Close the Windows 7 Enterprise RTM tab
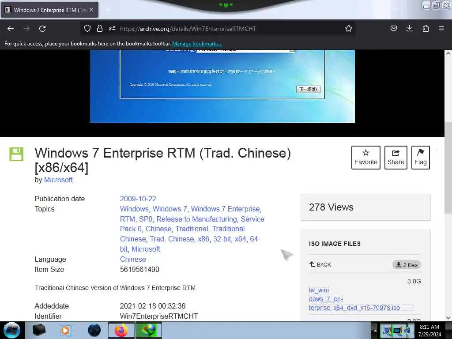 [x=91, y=10]
